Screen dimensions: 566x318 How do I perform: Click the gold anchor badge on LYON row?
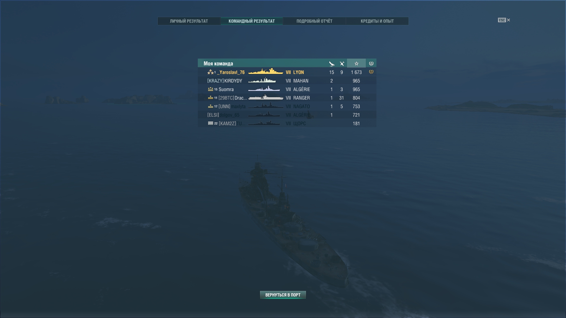coord(371,72)
